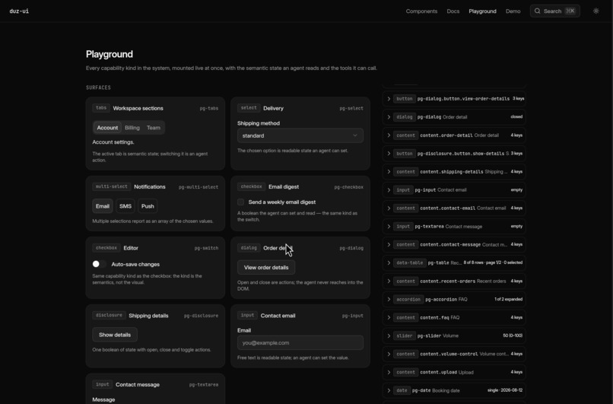Expand the pg-disclosure.button.show-details row
The image size is (613, 404).
pos(454,154)
